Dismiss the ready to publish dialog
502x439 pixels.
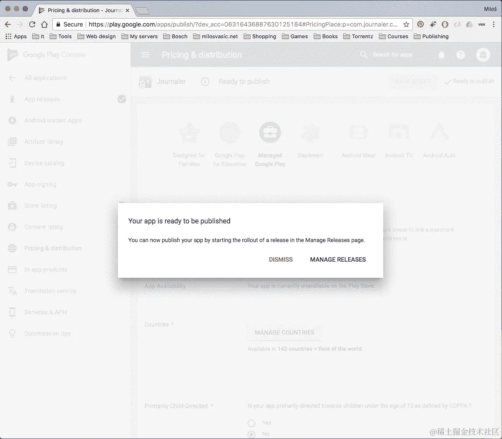[x=281, y=259]
